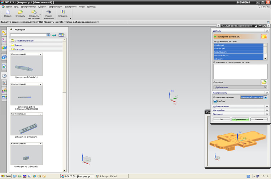The width and height of the screenshot is (271, 179).
Task: Toggle the Разброс checkbox
Action: tap(215, 101)
